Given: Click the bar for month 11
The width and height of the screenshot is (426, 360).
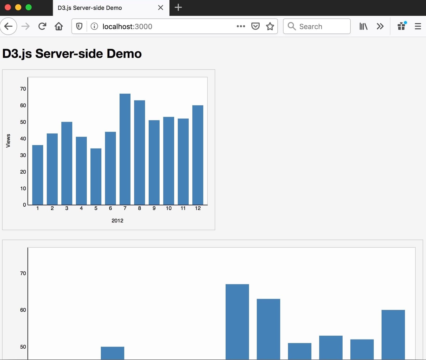Looking at the screenshot, I should (183, 162).
